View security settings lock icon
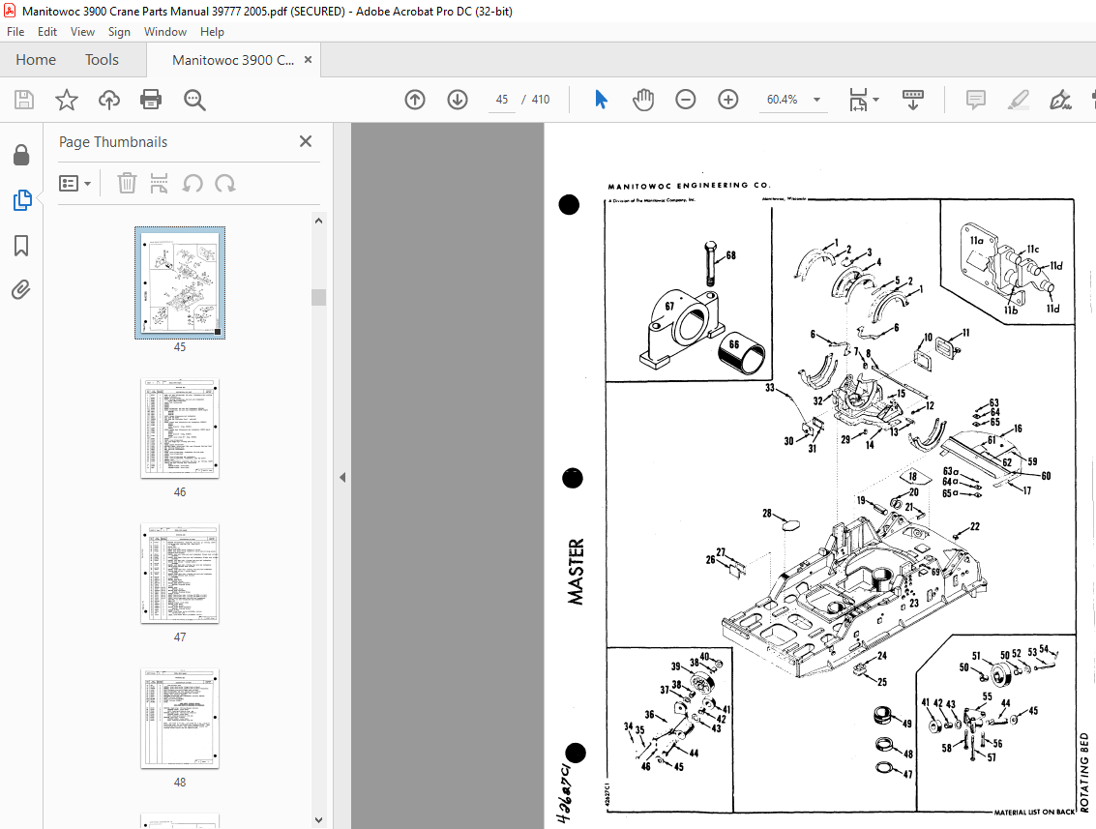This screenshot has height=829, width=1096. (21, 155)
